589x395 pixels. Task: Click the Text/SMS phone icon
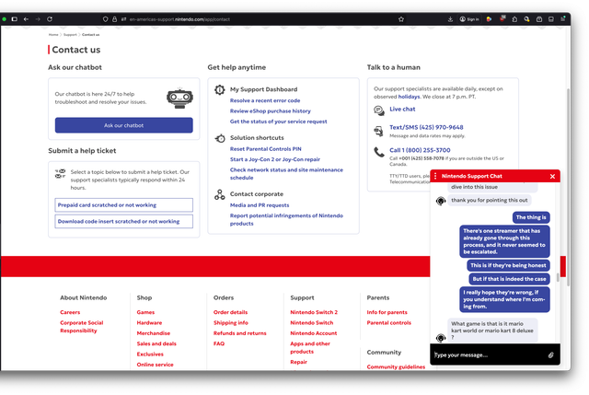tap(378, 131)
